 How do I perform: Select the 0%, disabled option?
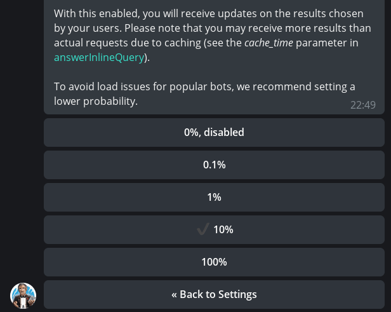214,133
